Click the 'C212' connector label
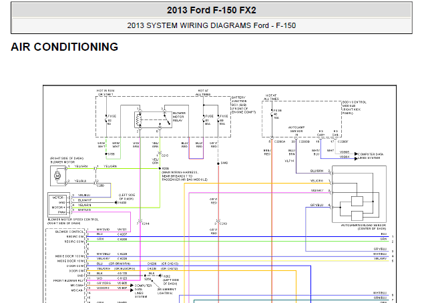 tap(224, 224)
